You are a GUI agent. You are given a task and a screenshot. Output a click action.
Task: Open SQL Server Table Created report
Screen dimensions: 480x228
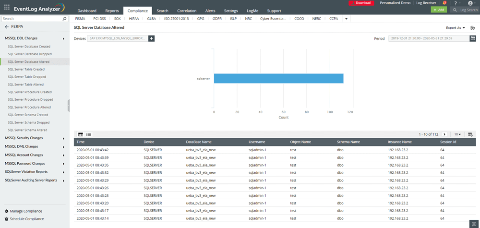click(x=26, y=69)
